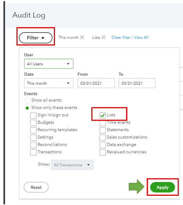Tick the Recurring templates checkbox
Screen dimensions: 183x205
pos(33,130)
